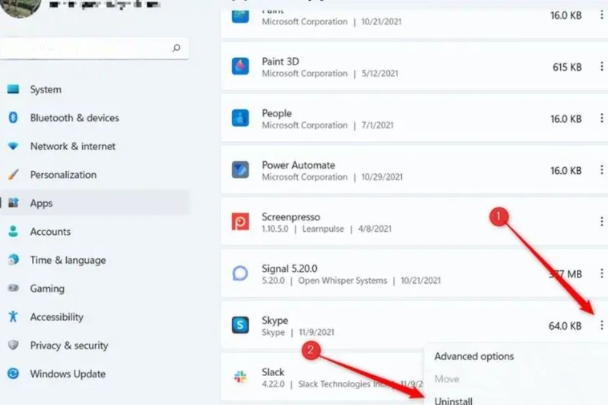Click the user profile picture
Image resolution: width=608 pixels, height=405 pixels.
(x=21, y=6)
